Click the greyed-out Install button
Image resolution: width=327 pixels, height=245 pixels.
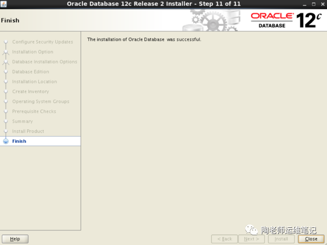(x=281, y=239)
